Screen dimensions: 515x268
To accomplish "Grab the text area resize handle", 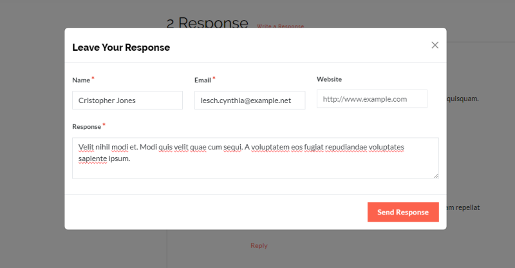I will (436, 176).
